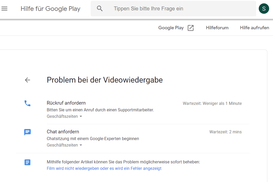Image resolution: width=273 pixels, height=182 pixels.
Task: Expand Geschäftszeiten under Rückruf anfordern
Action: [x=64, y=117]
